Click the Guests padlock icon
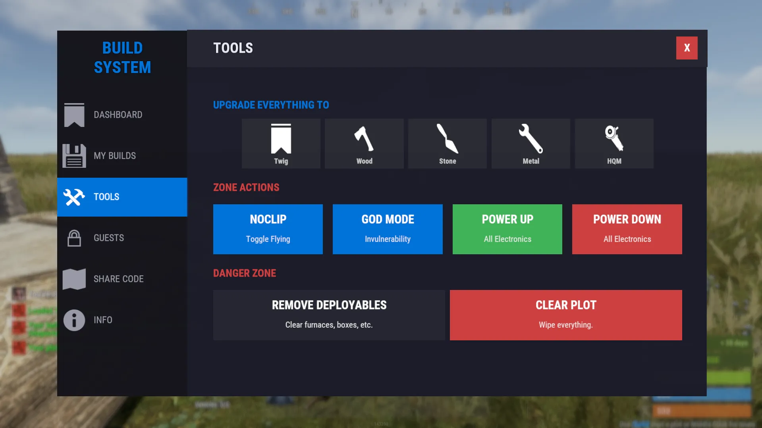This screenshot has height=428, width=762. click(x=74, y=238)
